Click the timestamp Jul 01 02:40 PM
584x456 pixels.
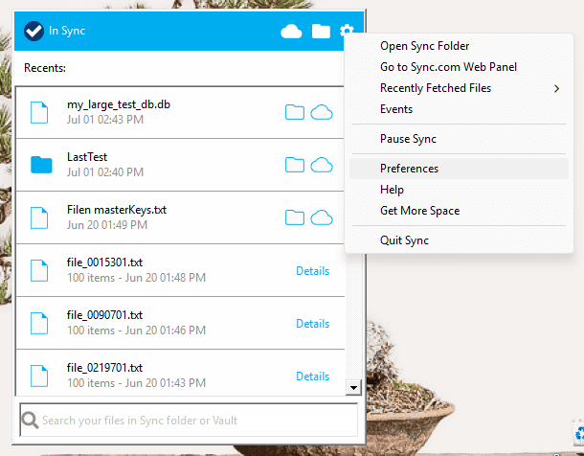(105, 172)
